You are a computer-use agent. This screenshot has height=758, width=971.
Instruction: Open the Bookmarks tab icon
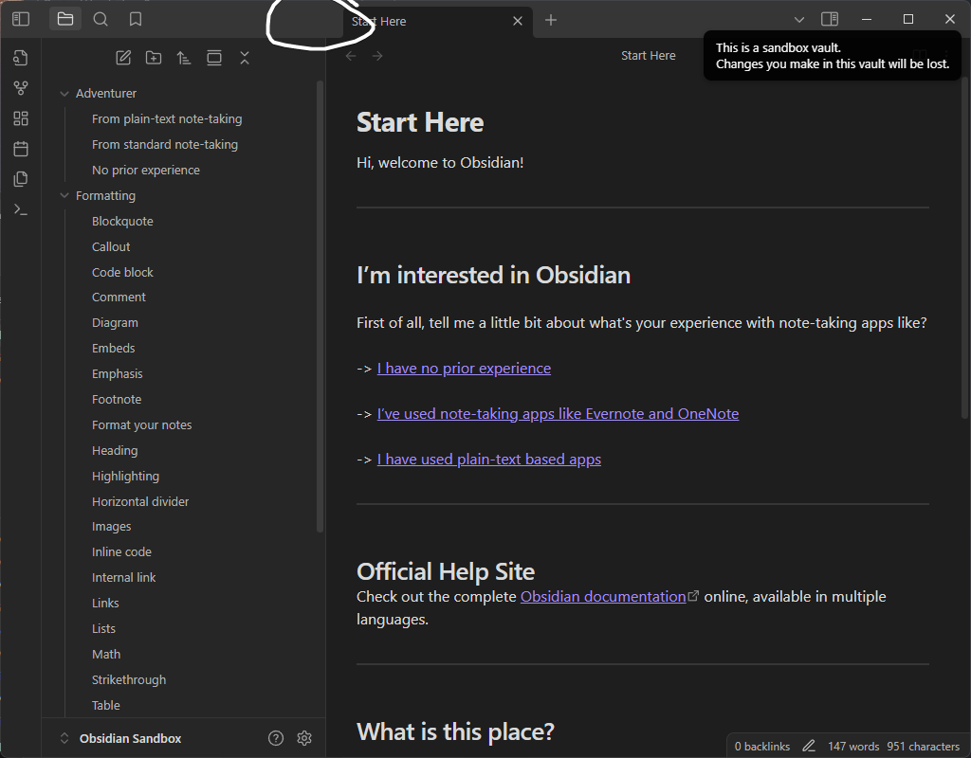coord(135,19)
